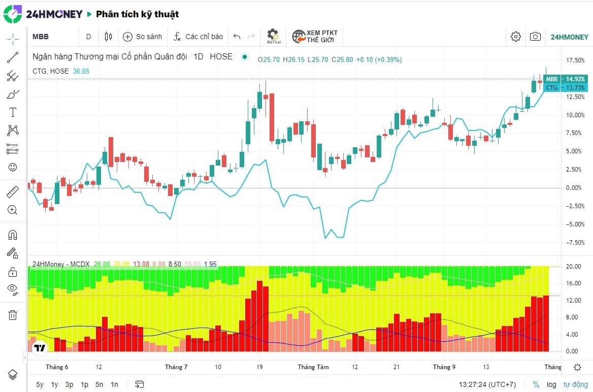Open the pitchfork drawing tool
The height and width of the screenshot is (392, 593).
tap(13, 76)
